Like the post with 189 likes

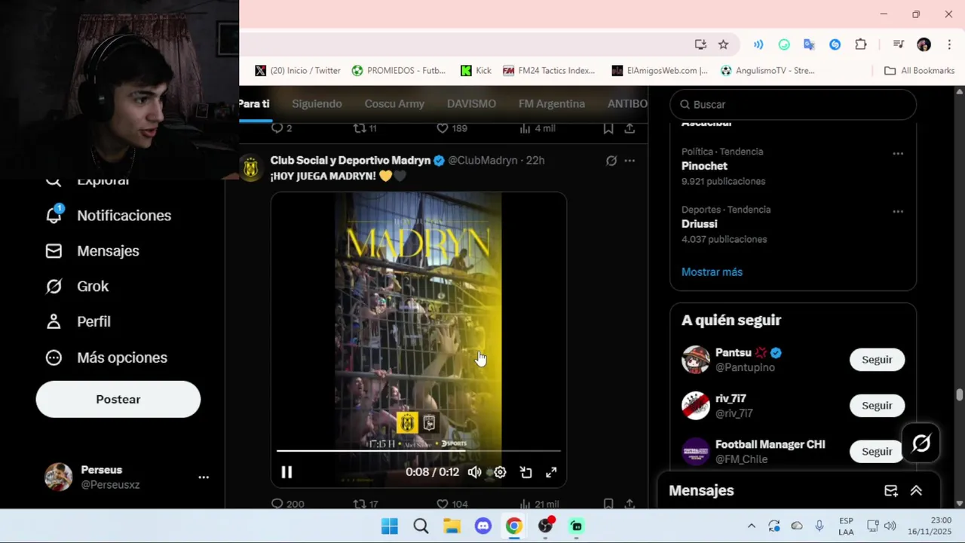[x=452, y=128]
